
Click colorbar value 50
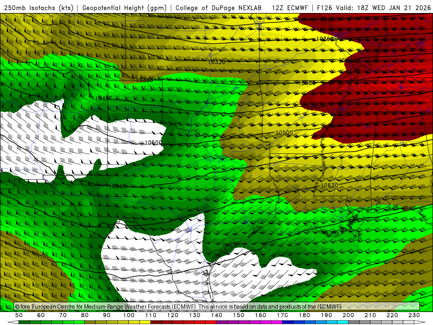pos(19,315)
